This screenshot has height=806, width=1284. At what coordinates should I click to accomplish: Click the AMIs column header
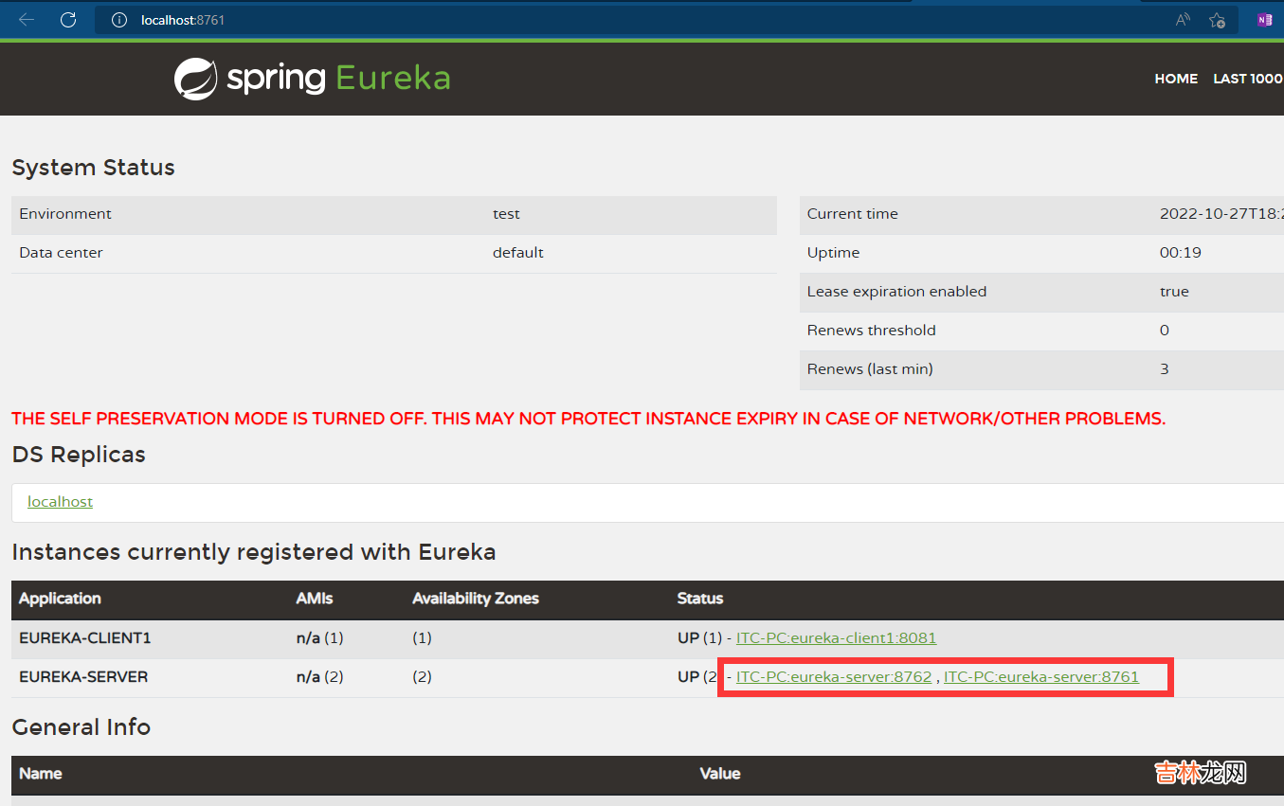click(315, 599)
